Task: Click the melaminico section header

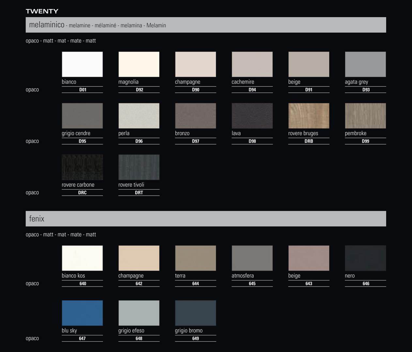Action: [x=206, y=25]
